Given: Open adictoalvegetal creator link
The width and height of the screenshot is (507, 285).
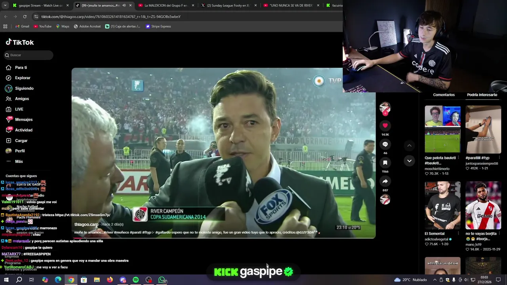Looking at the screenshot, I should tap(436, 239).
